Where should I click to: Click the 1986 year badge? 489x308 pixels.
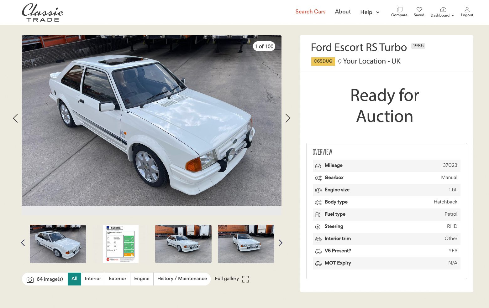(x=418, y=46)
